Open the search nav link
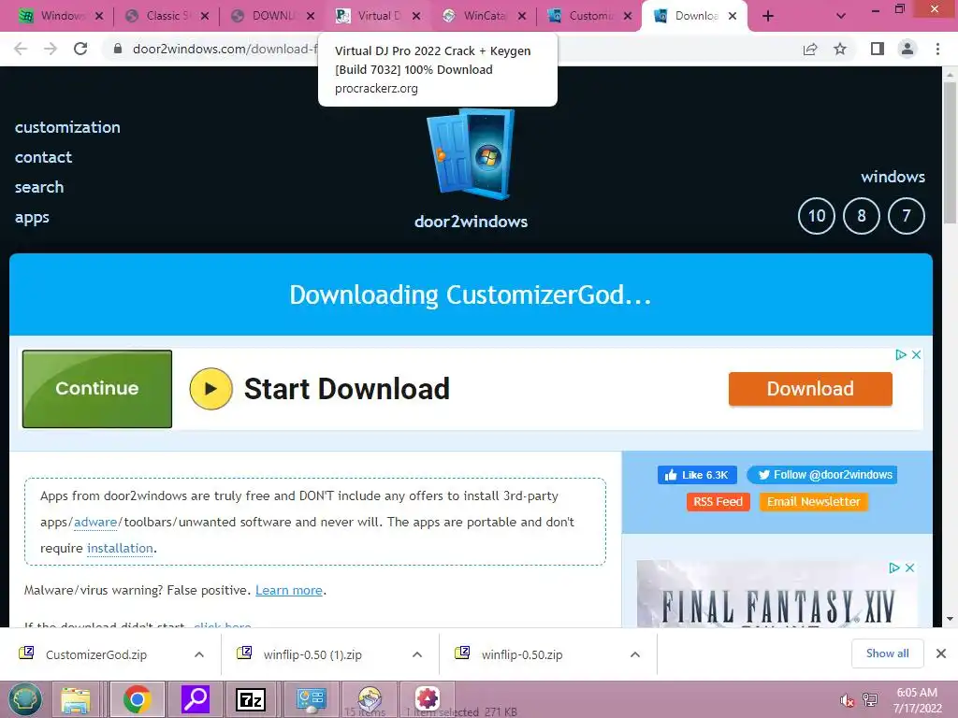The image size is (958, 718). [39, 187]
